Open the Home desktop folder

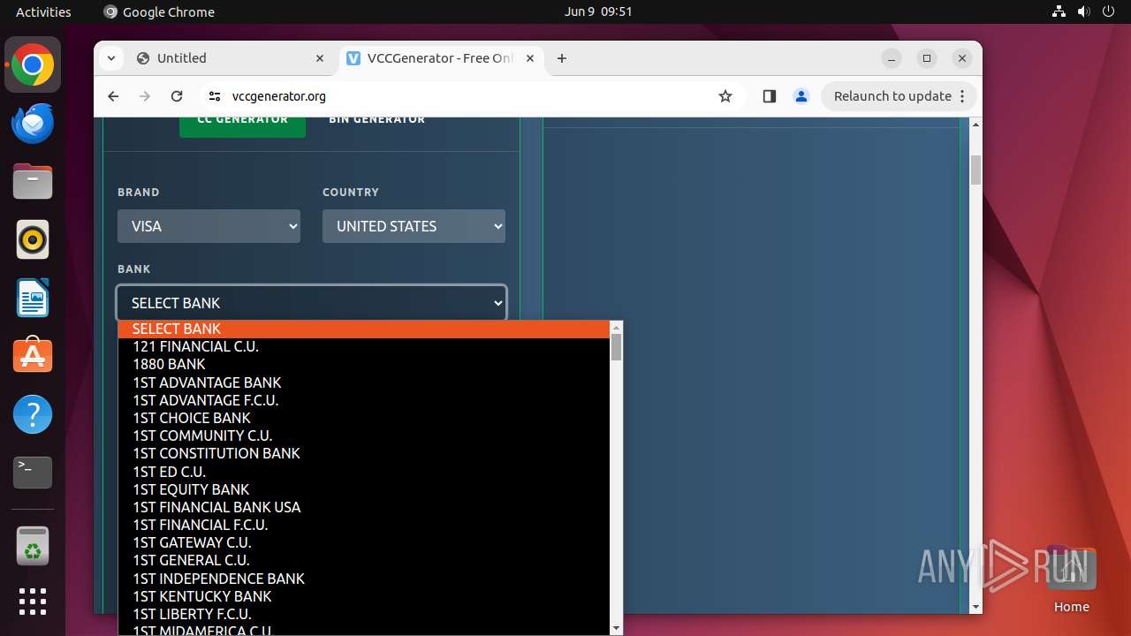click(x=1071, y=579)
